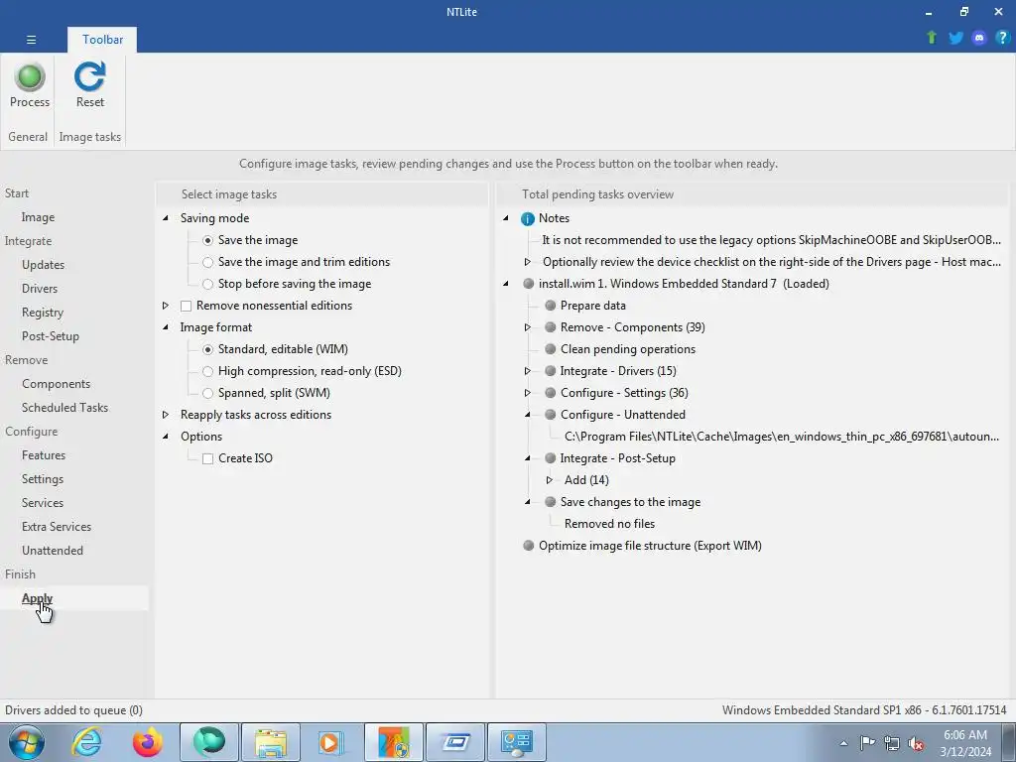
Task: Click the 'Removed no files' row
Action: 609,524
